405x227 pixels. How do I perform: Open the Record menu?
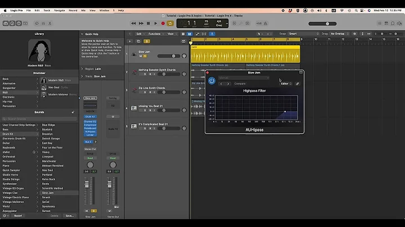73,11
